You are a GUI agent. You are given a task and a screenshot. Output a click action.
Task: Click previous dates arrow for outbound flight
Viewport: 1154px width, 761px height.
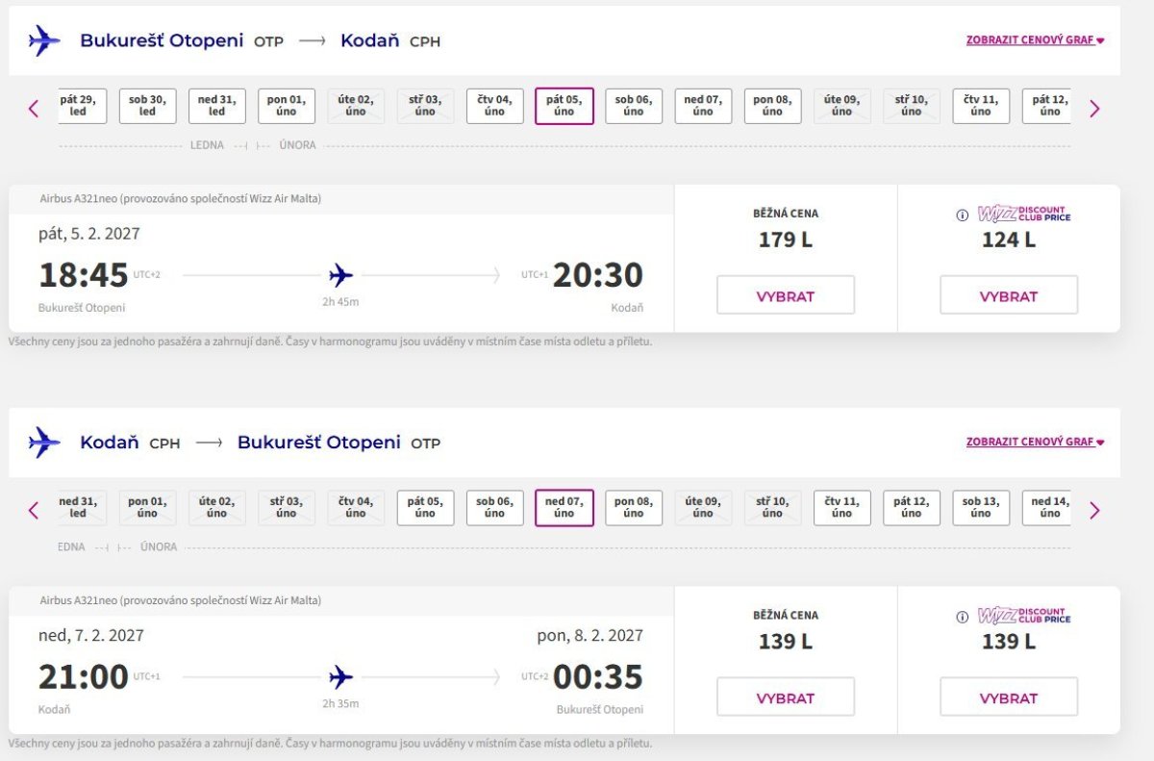34,109
